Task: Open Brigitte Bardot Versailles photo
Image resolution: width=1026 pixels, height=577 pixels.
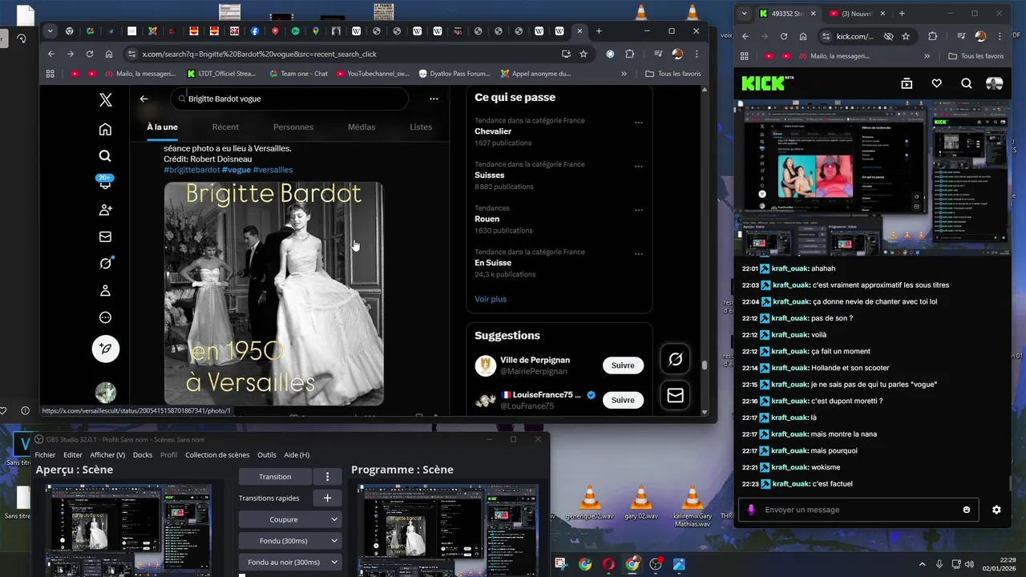Action: click(x=274, y=293)
